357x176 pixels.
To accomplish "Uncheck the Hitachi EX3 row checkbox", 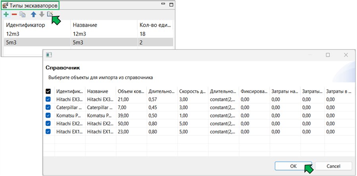I will [x=48, y=99].
